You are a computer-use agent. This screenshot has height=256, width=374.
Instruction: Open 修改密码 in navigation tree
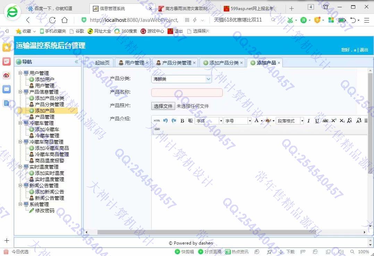(44, 211)
